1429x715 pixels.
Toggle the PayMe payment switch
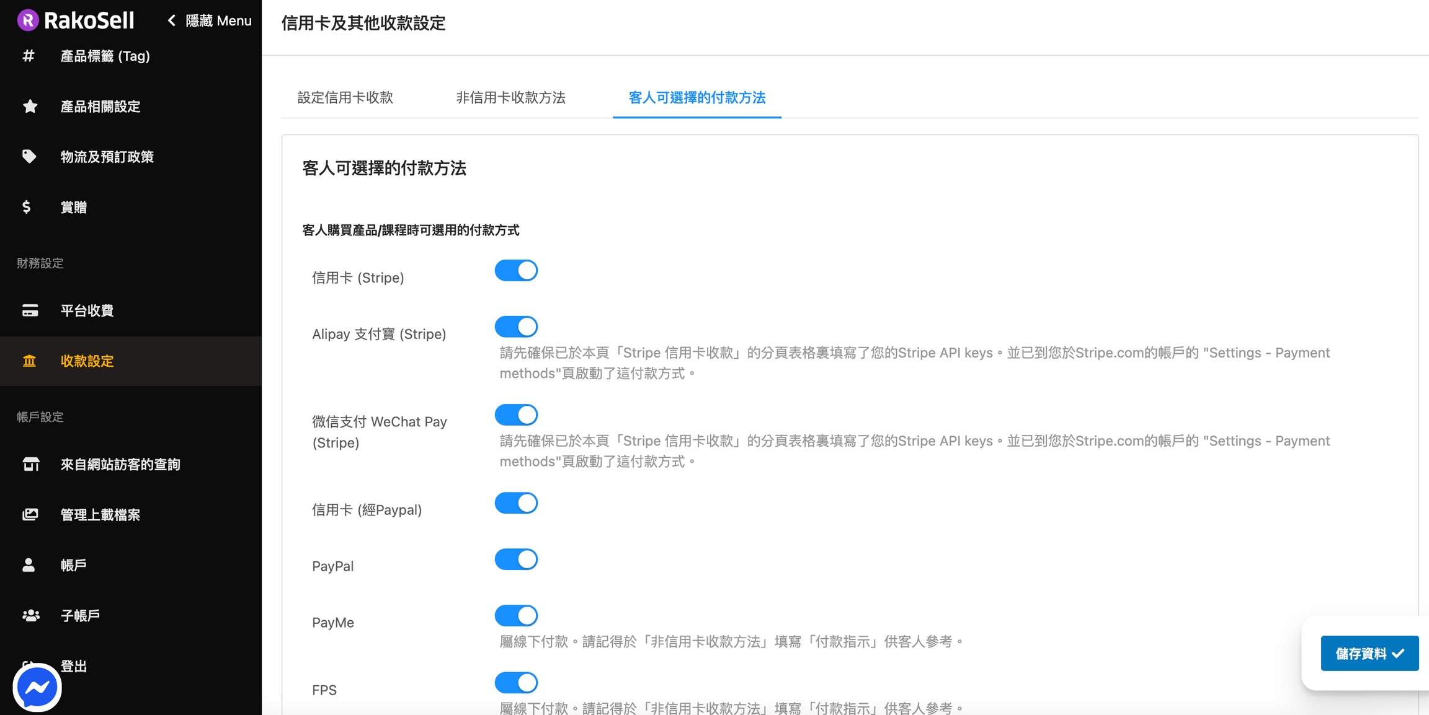(x=516, y=616)
